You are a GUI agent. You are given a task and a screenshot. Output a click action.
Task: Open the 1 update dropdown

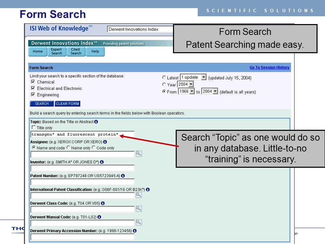(x=193, y=77)
